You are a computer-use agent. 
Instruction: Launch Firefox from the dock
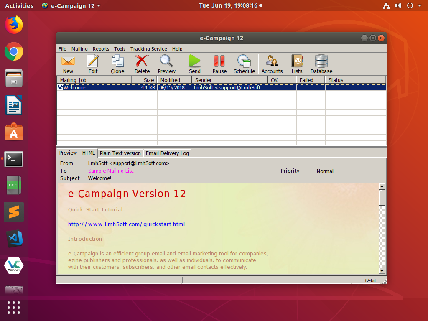pyautogui.click(x=14, y=25)
